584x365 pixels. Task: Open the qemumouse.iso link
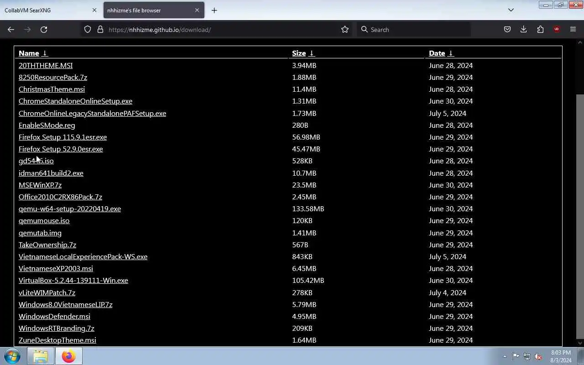(x=44, y=221)
